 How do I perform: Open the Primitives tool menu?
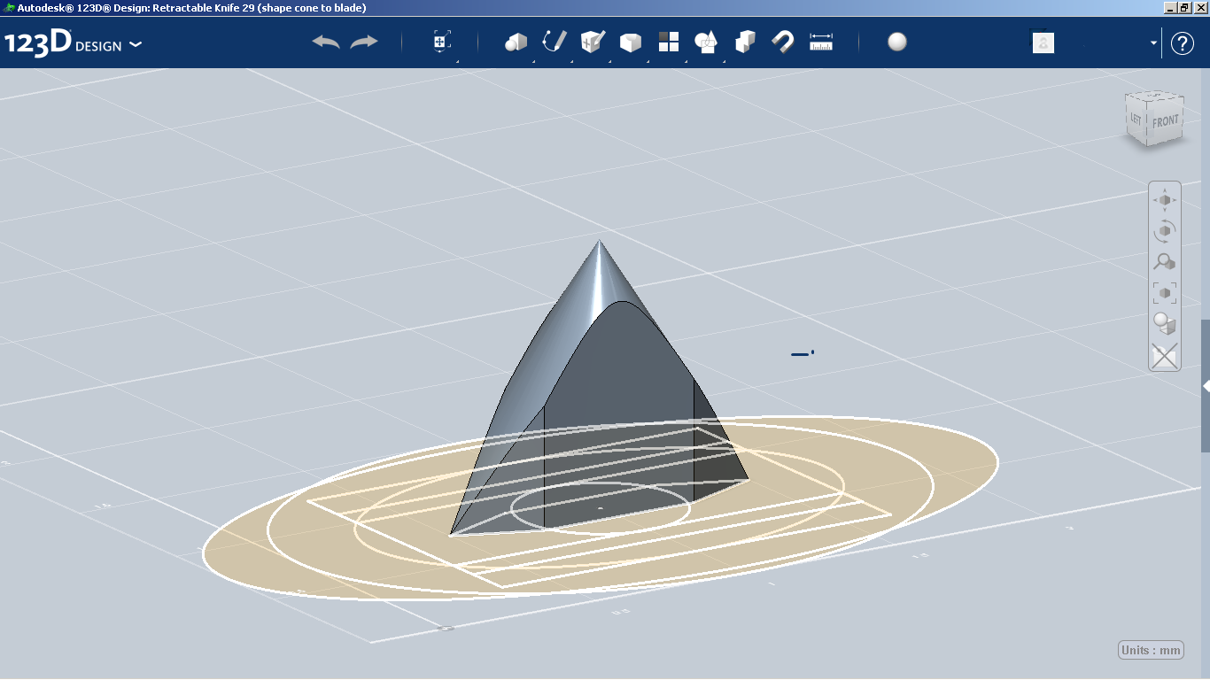pyautogui.click(x=516, y=42)
